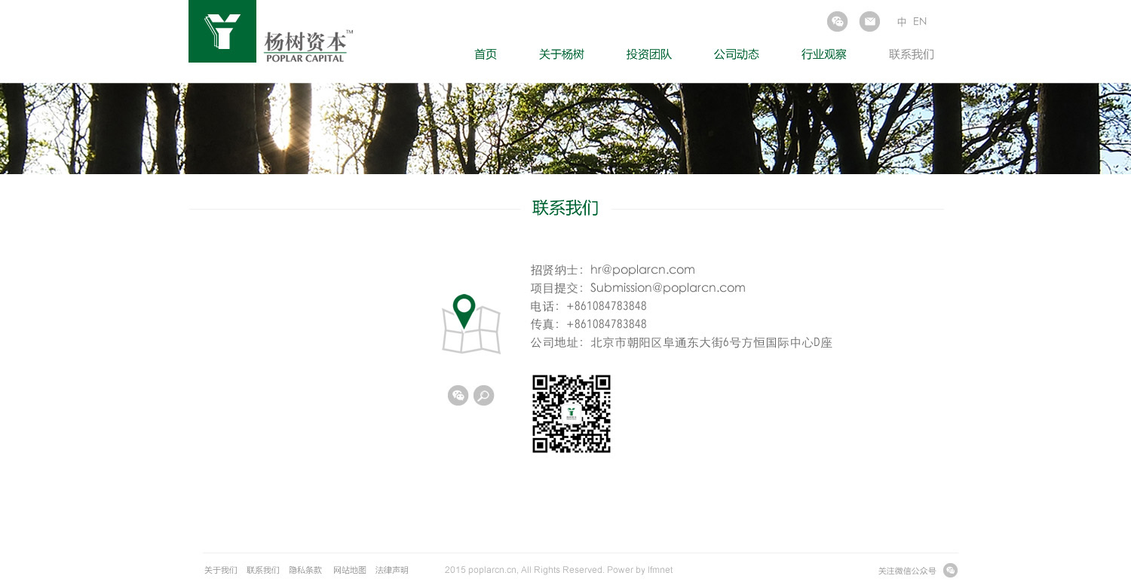Click the Submission@poplarcn.com email address
Viewport: 1131px width, 585px height.
[667, 288]
